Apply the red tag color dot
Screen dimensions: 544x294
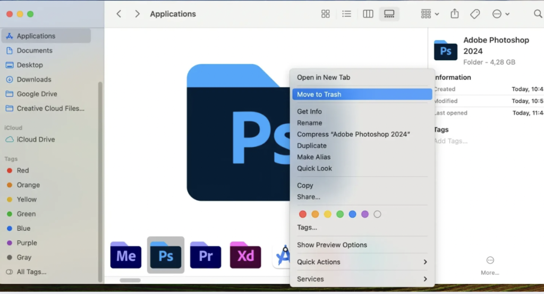coord(303,214)
